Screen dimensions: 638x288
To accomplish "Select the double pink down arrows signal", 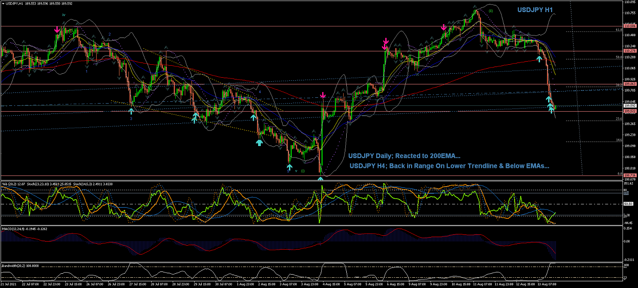I will [x=385, y=44].
